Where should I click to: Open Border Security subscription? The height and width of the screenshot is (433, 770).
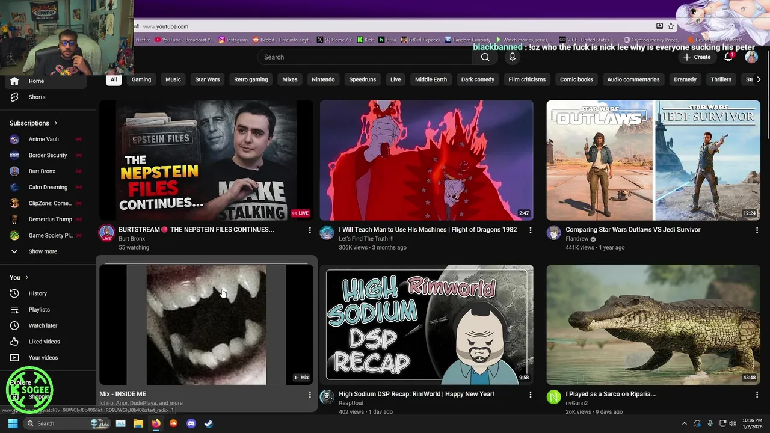click(45, 155)
